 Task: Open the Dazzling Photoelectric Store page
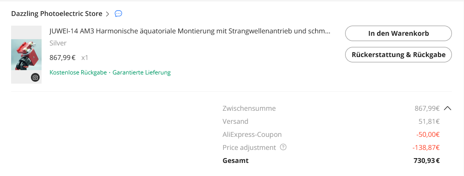[57, 14]
